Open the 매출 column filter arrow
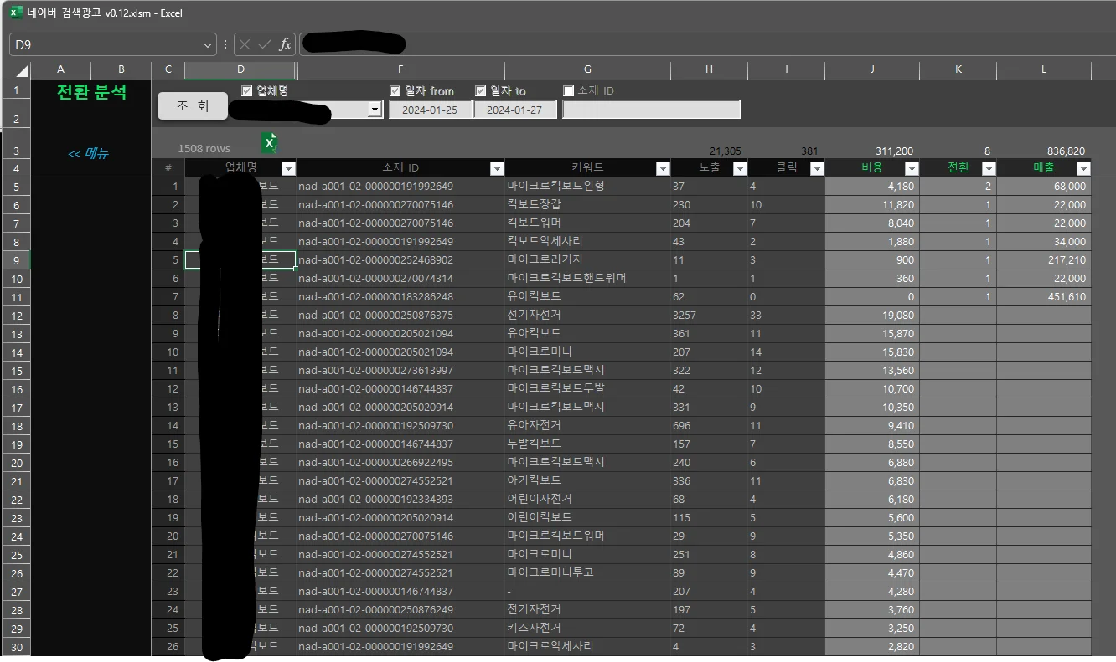The width and height of the screenshot is (1116, 662). click(x=1082, y=168)
